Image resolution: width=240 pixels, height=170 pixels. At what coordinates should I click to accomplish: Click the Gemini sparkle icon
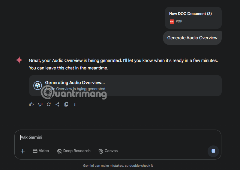point(19,60)
